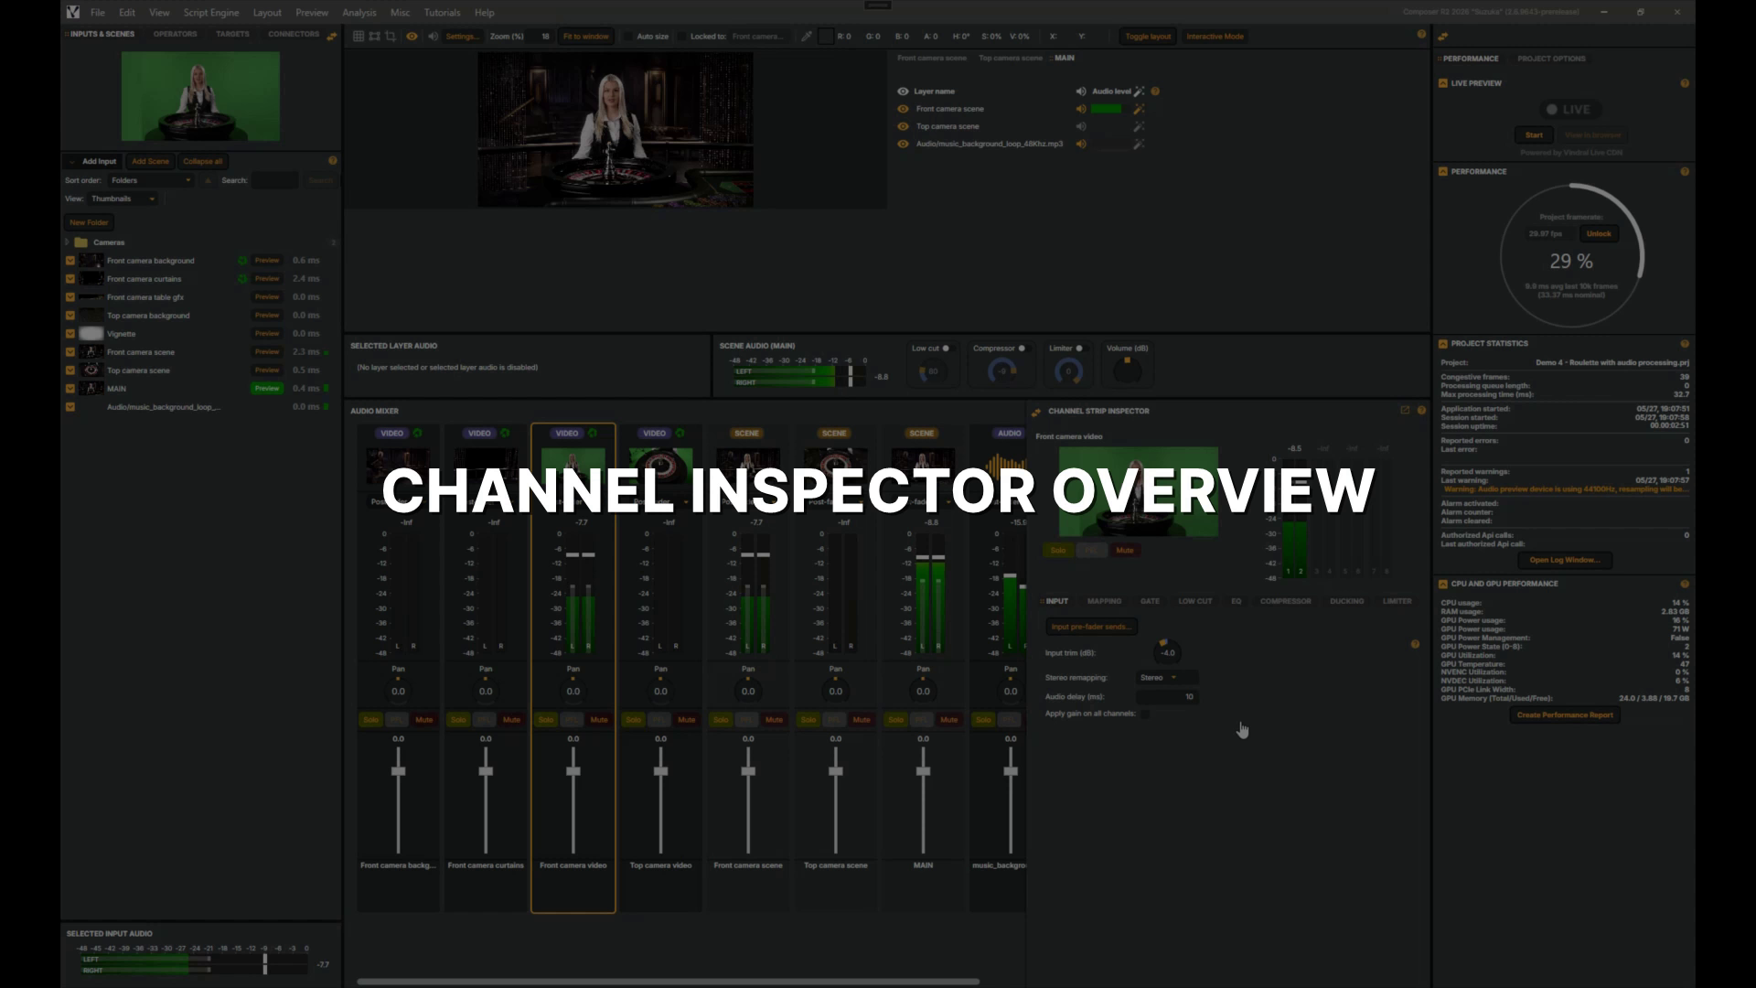
Task: Toggle the Compressor enable dot
Action: click(x=1022, y=349)
